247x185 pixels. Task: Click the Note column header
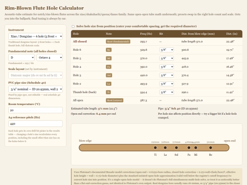coord(109,34)
